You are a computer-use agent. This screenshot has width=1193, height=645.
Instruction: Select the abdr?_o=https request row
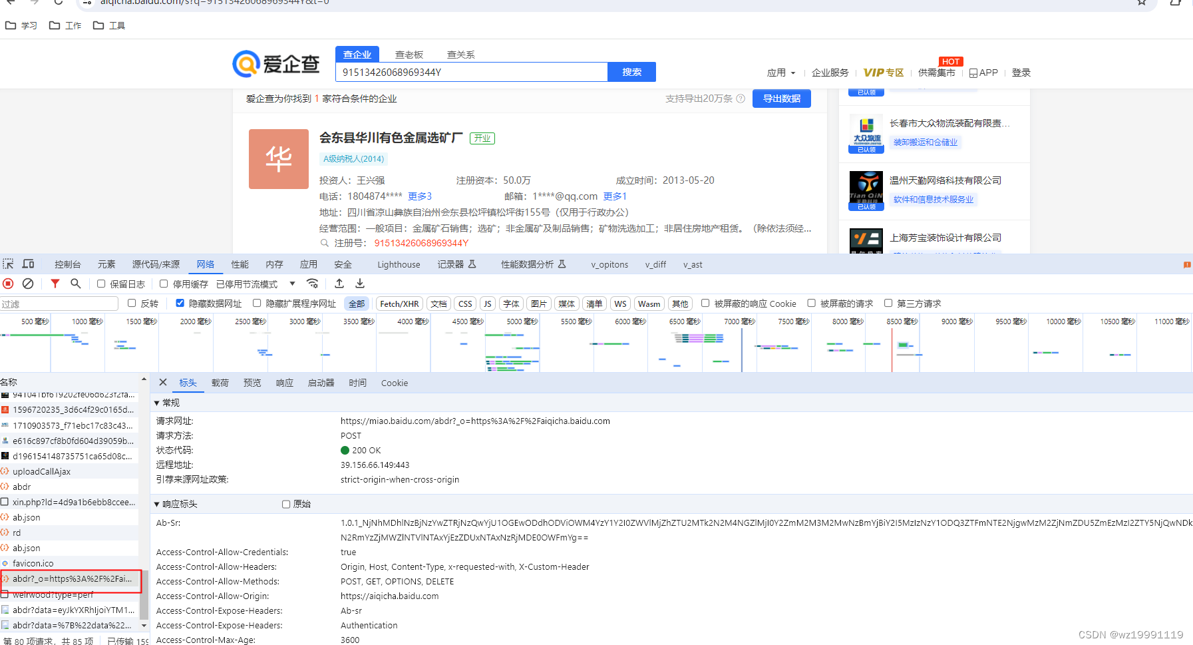pos(71,579)
